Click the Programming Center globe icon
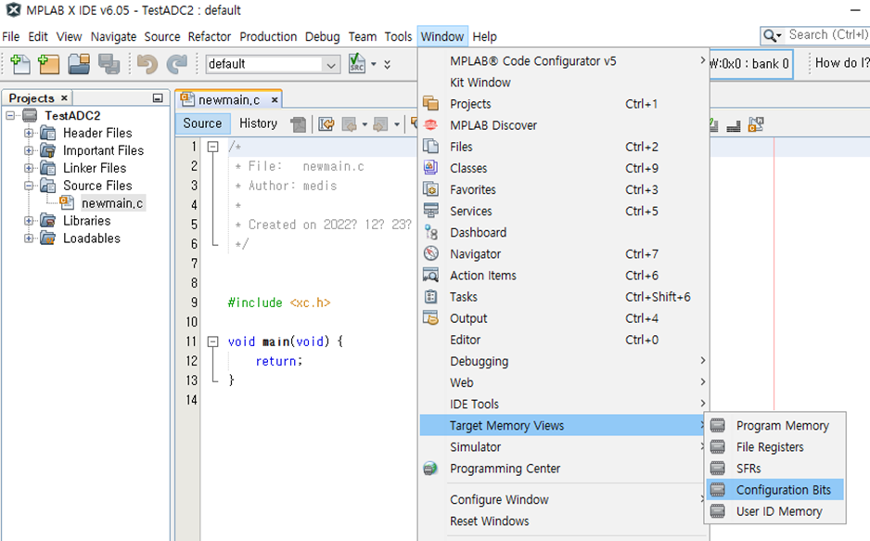870x541 pixels. pos(430,469)
